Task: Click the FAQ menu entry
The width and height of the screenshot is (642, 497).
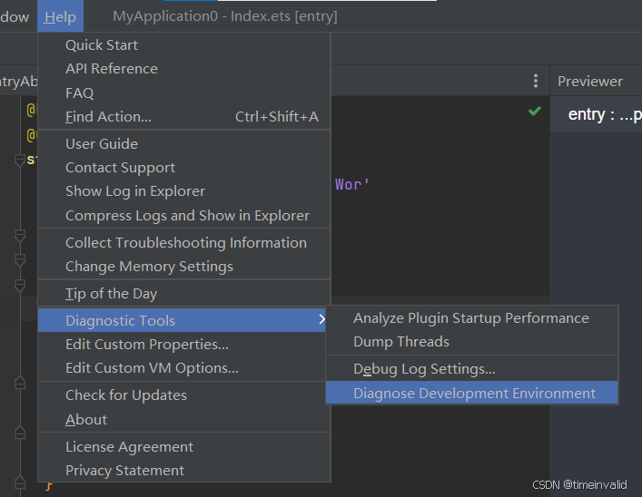Action: (x=80, y=93)
